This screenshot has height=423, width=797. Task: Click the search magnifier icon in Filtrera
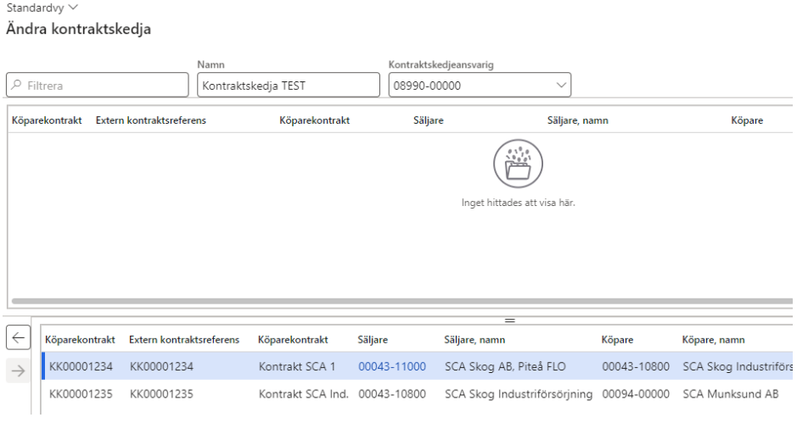[16, 86]
